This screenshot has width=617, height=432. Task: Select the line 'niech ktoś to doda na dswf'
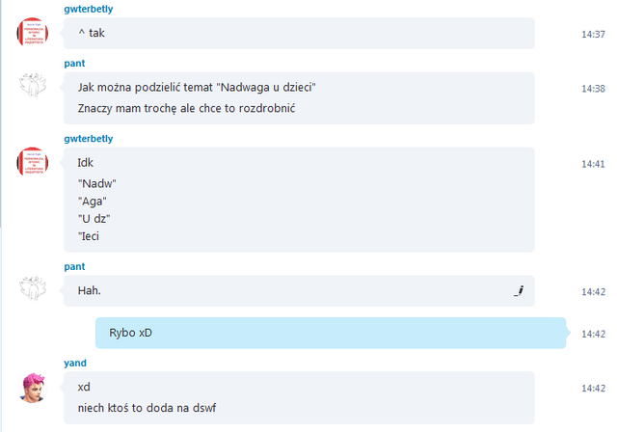[147, 408]
